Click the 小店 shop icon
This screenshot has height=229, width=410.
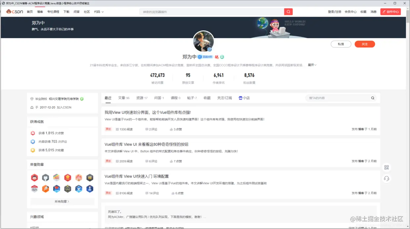click(x=240, y=98)
